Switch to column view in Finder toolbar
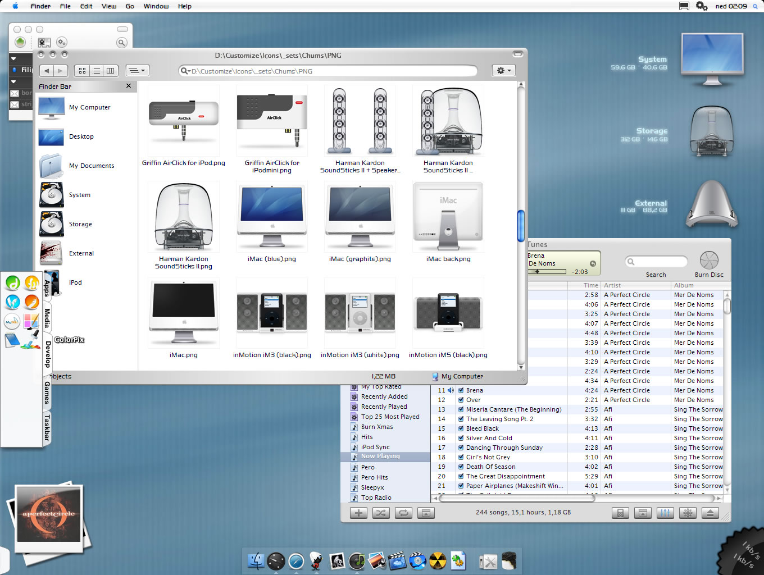This screenshot has width=764, height=575. click(x=111, y=71)
